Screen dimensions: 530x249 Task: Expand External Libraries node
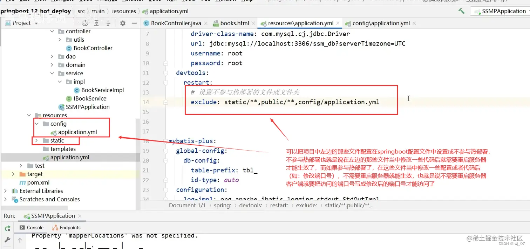click(x=6, y=191)
